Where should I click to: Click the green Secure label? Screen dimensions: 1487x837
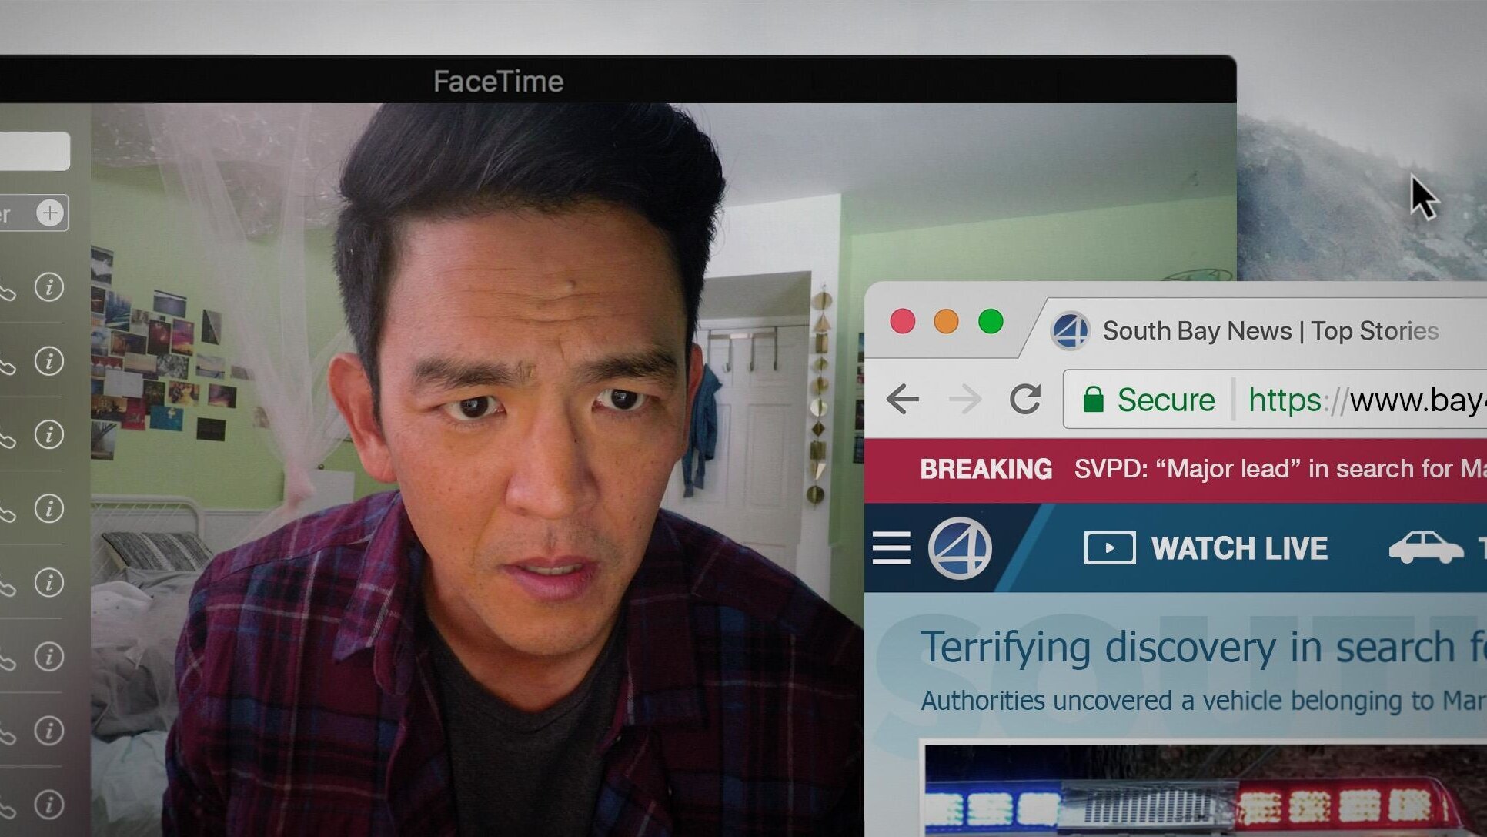(1166, 400)
